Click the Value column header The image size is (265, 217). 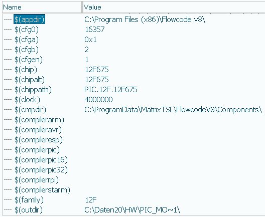pos(174,7)
